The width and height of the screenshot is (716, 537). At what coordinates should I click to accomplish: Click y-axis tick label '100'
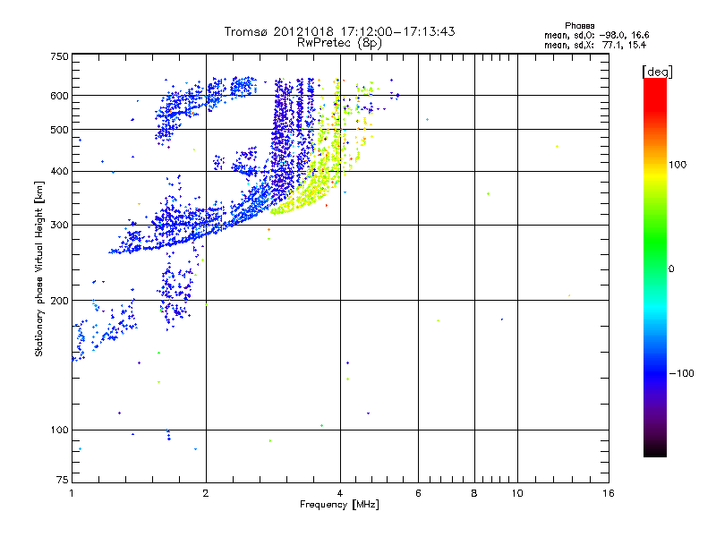coord(59,430)
